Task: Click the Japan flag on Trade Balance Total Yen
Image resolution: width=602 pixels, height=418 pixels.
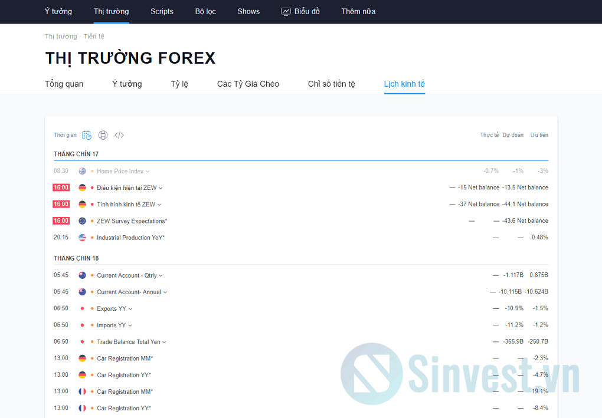Action: coord(82,342)
